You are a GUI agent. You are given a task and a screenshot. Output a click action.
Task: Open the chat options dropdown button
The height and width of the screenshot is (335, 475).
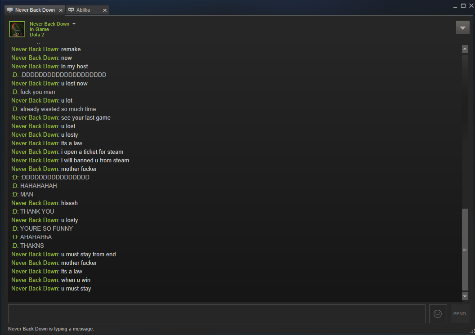462,27
